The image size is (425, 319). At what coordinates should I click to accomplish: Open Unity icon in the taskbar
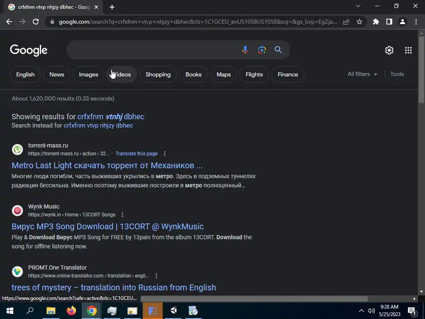[x=173, y=311]
